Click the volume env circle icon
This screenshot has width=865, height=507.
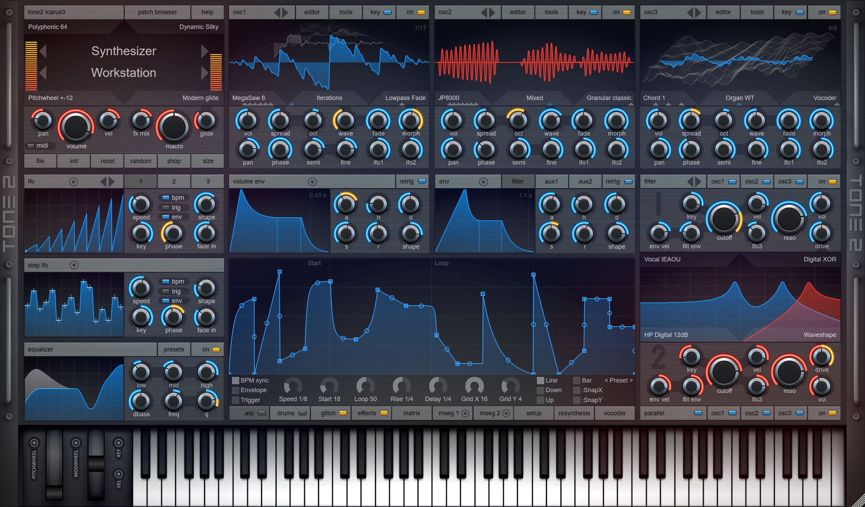312,181
